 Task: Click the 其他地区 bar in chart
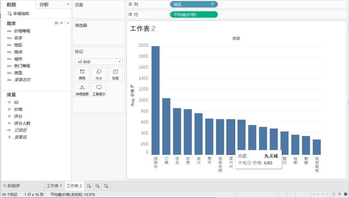[317, 147]
